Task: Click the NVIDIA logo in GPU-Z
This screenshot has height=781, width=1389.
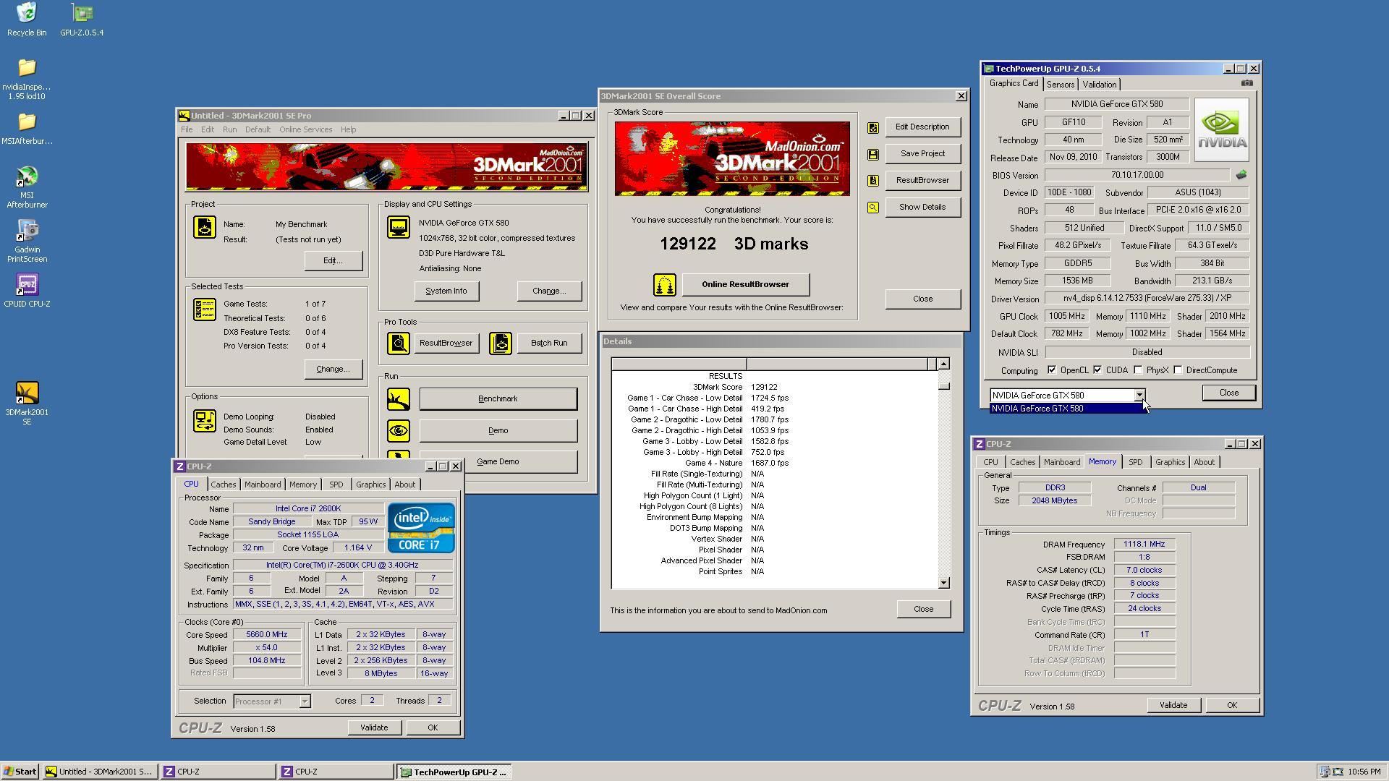Action: [x=1221, y=129]
